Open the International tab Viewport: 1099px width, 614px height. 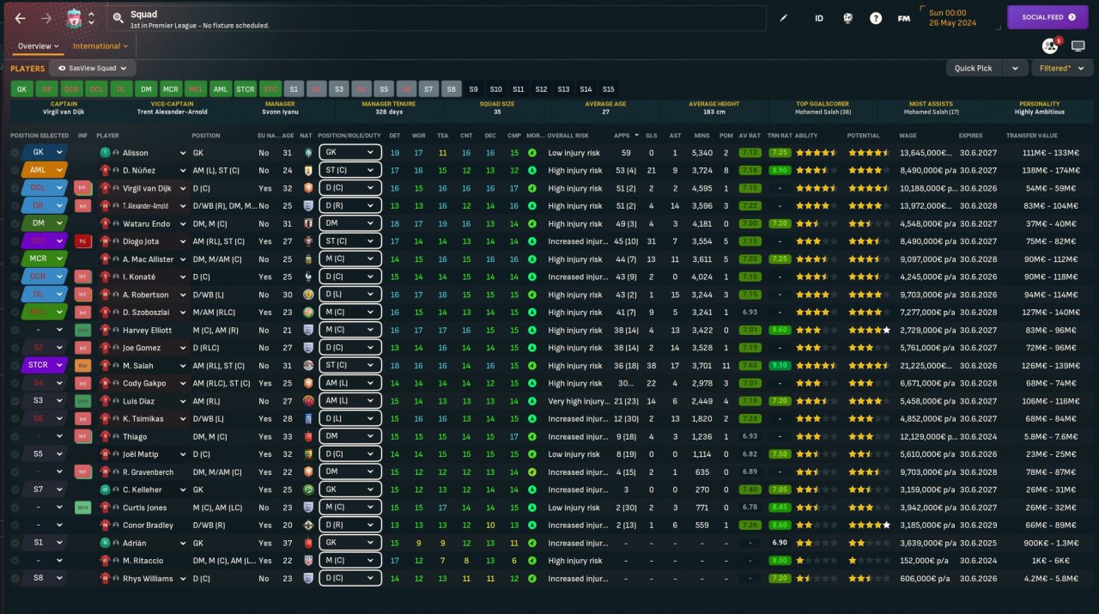(100, 46)
